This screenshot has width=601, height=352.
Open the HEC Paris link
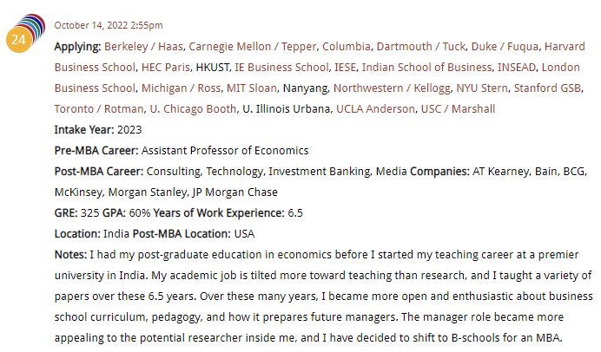pos(166,68)
